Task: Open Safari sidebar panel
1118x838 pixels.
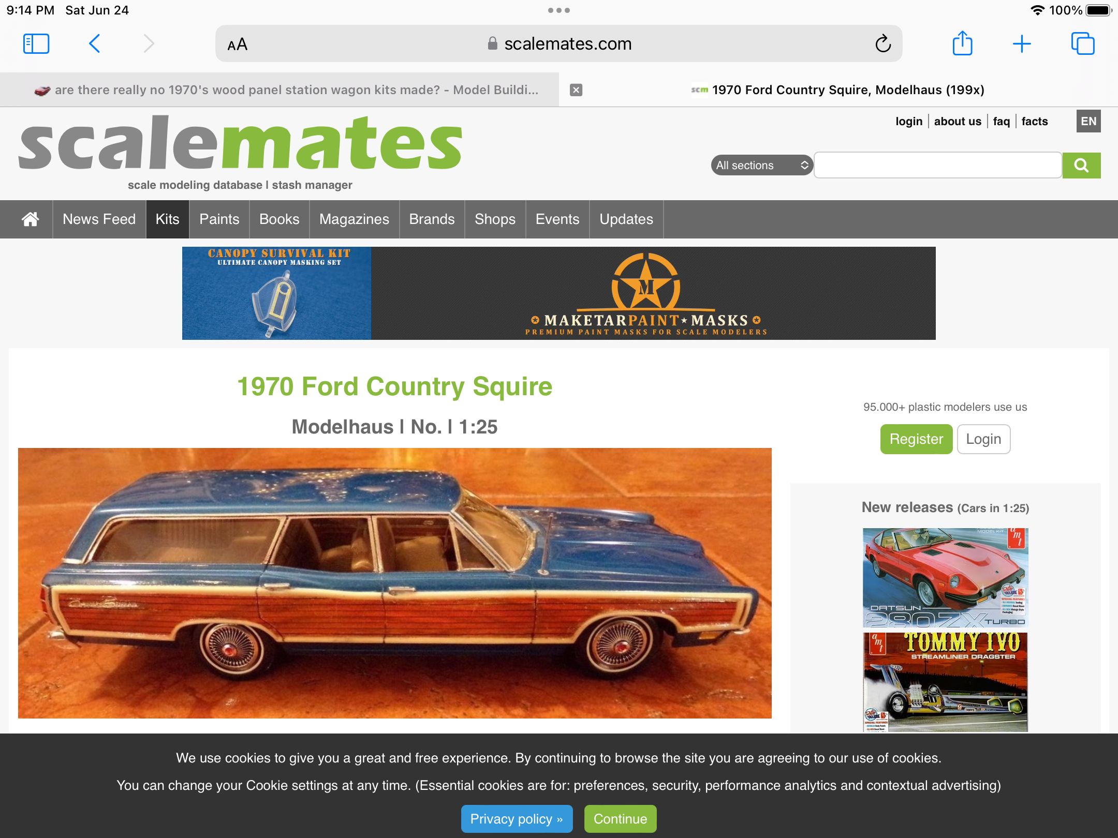Action: click(x=36, y=44)
